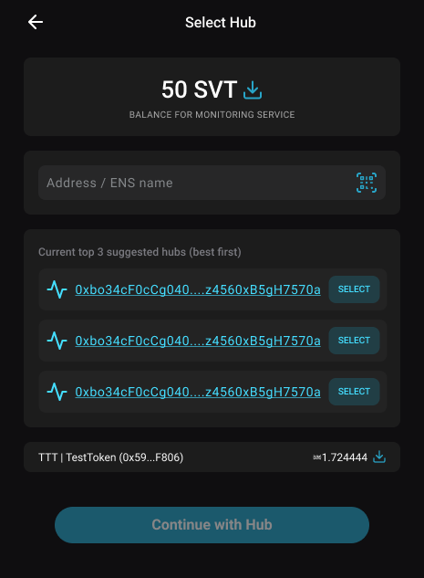Click the 1.724444 token balance value
424x578 pixels.
point(345,457)
